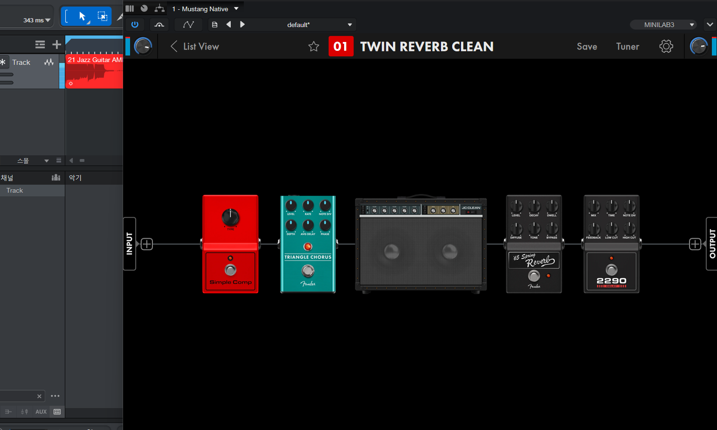Add effect block after INPUT
Image resolution: width=717 pixels, height=430 pixels.
tap(147, 244)
